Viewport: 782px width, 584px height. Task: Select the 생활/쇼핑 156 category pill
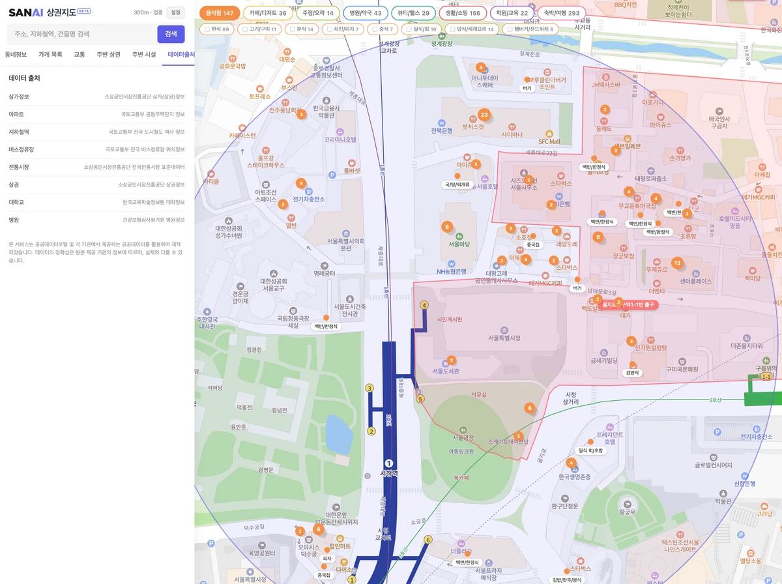(x=463, y=13)
